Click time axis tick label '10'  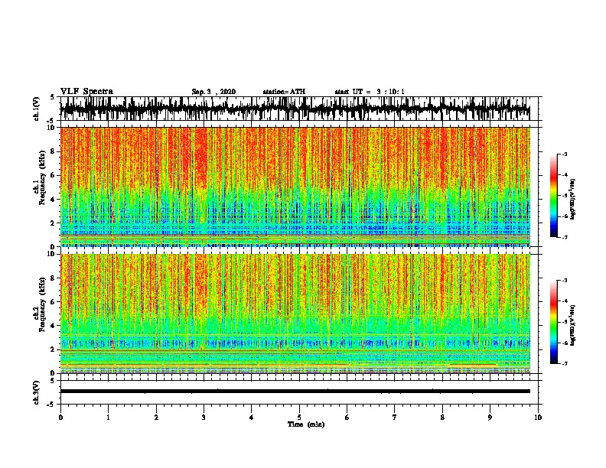coord(538,418)
